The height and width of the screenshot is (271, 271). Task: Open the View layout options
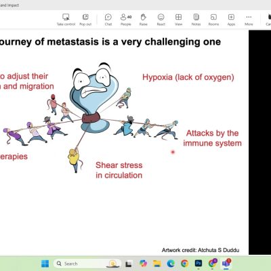[178, 20]
